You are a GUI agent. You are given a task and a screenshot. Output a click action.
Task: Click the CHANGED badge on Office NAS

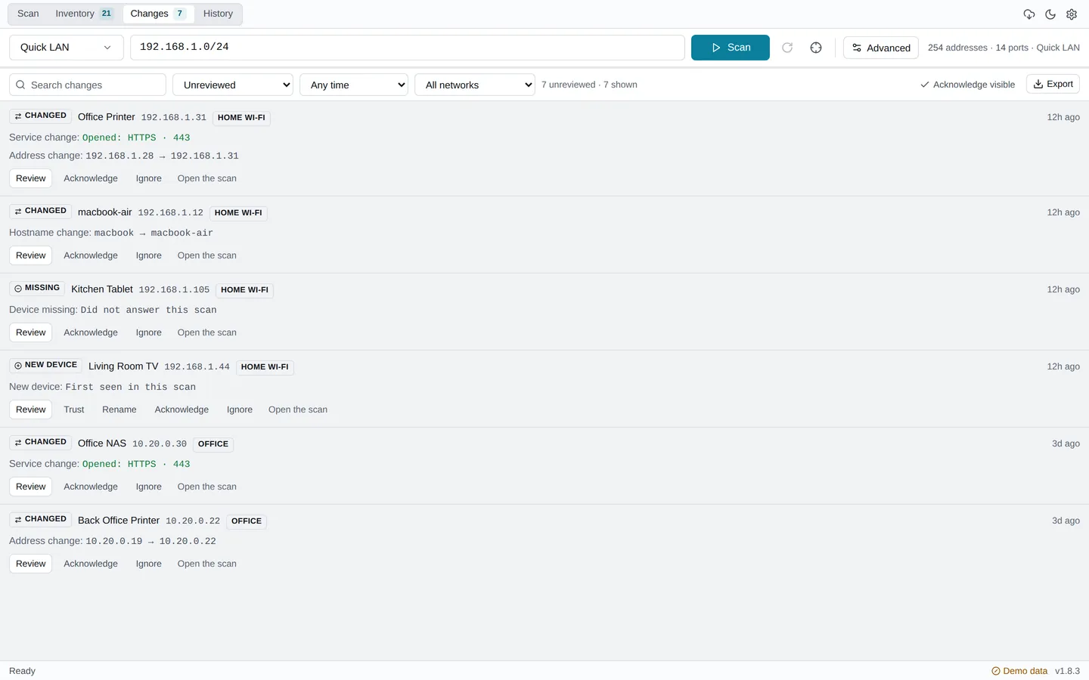(x=41, y=443)
